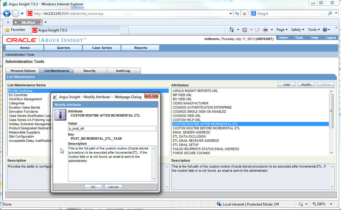Image resolution: width=341 pixels, height=210 pixels.
Task: Open the Reports navigation menu
Action: coord(140,48)
